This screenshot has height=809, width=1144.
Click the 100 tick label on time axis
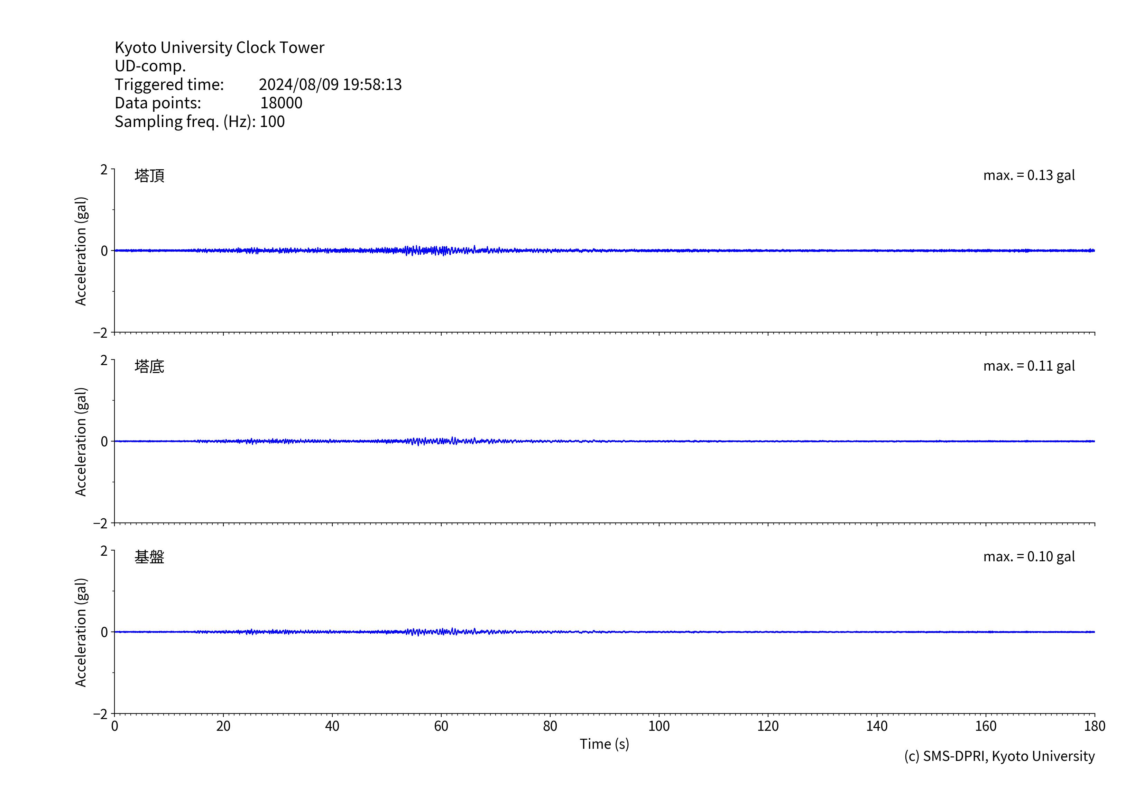pos(659,726)
